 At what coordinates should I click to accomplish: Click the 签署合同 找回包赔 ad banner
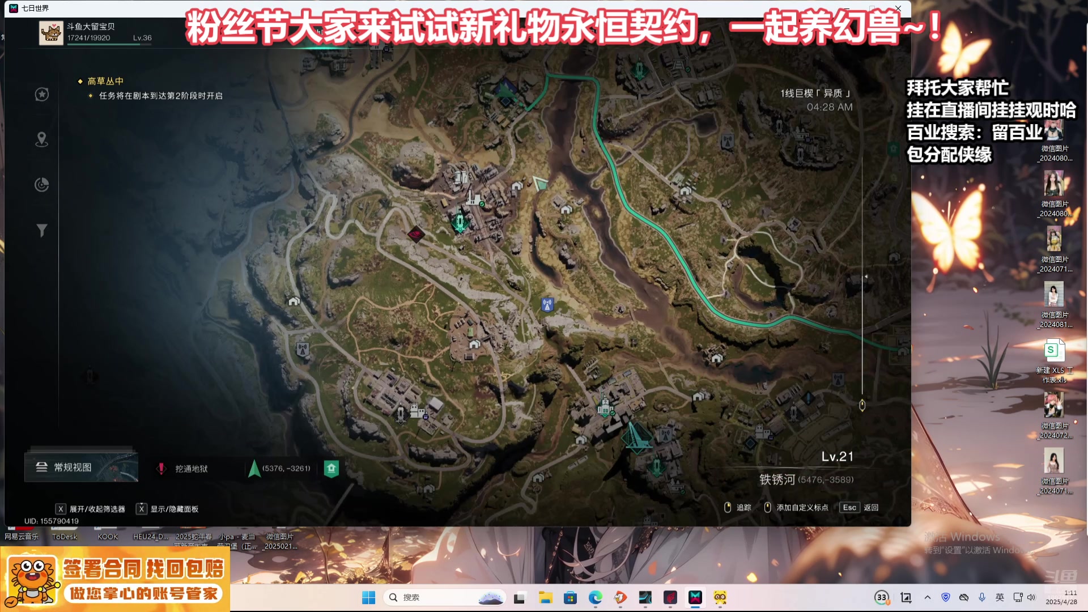[115, 579]
